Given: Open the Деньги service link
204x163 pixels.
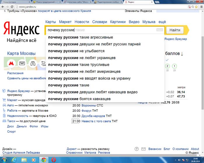Looking at the screenshot, I should [x=22, y=126].
